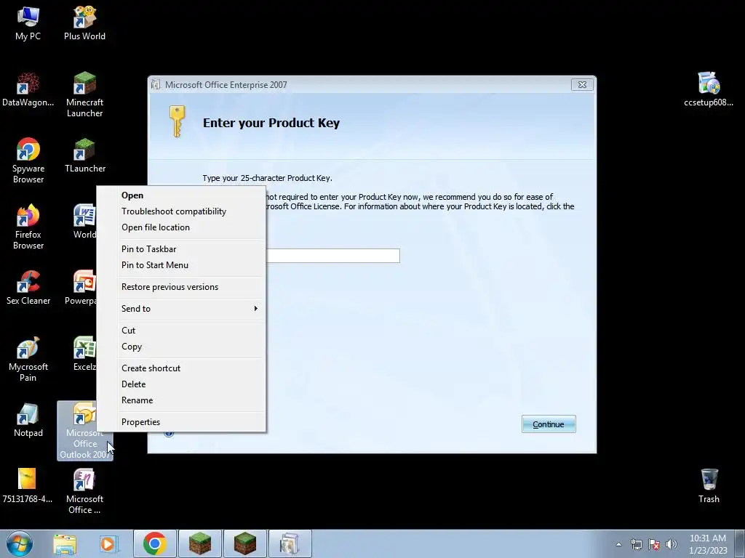Image resolution: width=745 pixels, height=558 pixels.
Task: Open the My PC desktop icon
Action: coord(28,23)
